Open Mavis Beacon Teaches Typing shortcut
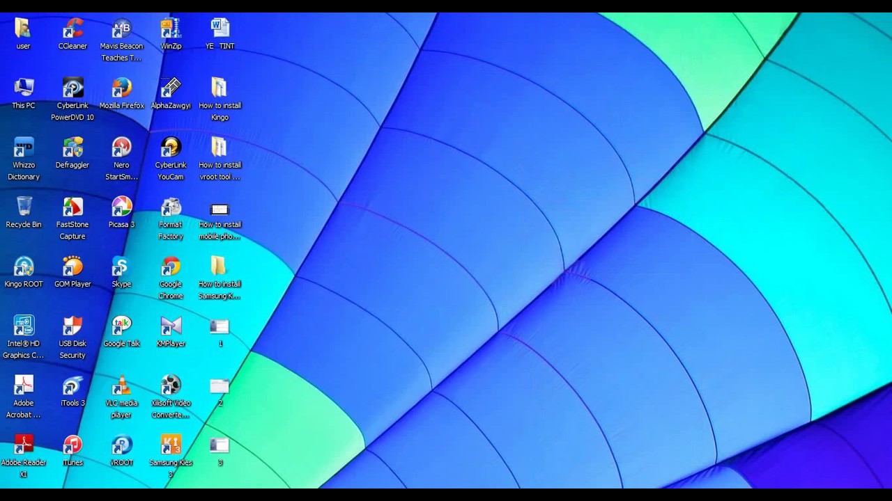Screen dimensions: 892x501 121,29
